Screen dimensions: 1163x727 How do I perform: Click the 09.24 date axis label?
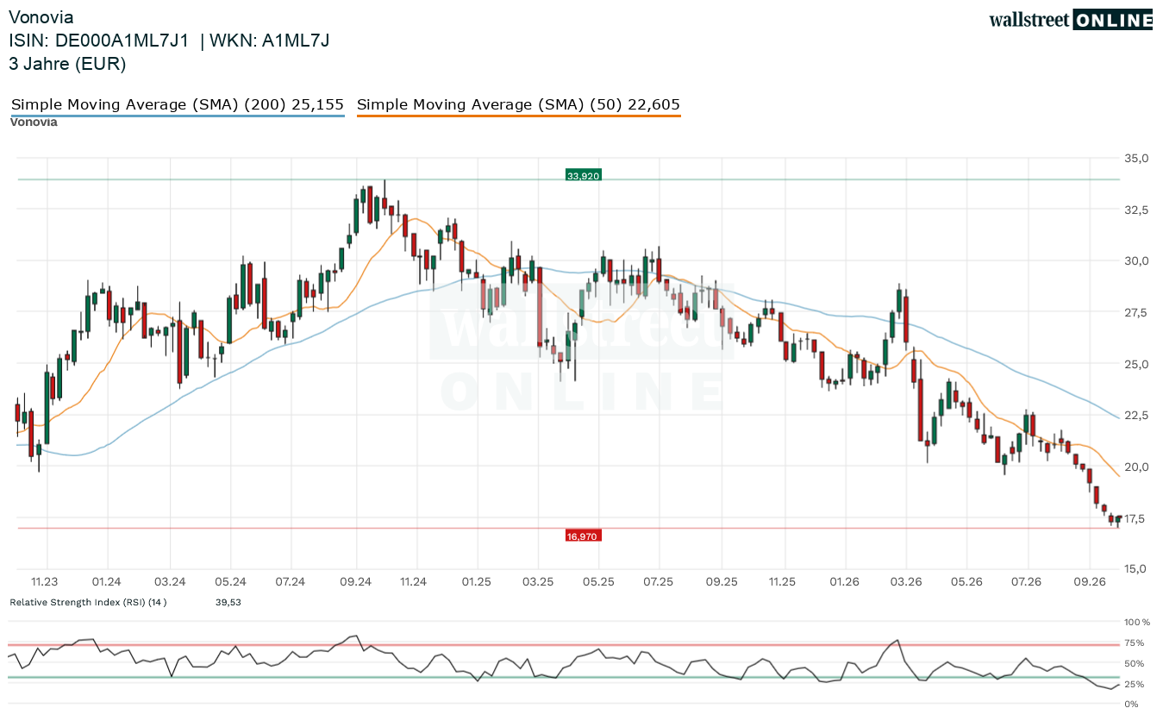pyautogui.click(x=355, y=581)
